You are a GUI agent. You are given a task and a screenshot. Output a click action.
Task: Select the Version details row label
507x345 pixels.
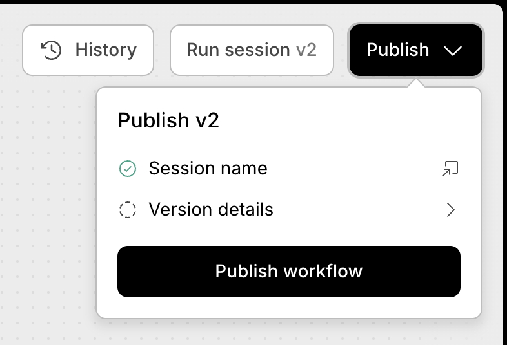point(211,209)
